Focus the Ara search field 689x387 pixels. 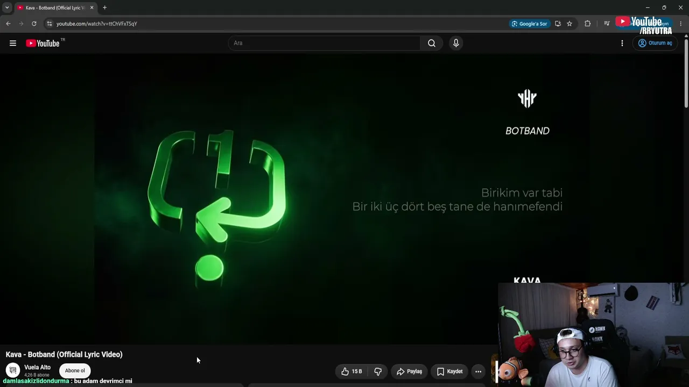click(x=325, y=43)
